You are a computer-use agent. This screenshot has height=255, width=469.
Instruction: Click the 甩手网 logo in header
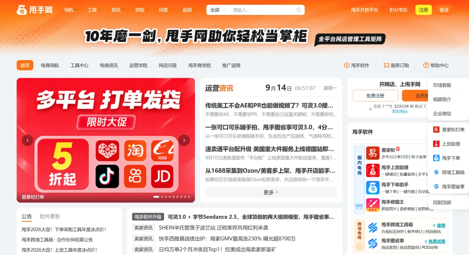pyautogui.click(x=34, y=10)
